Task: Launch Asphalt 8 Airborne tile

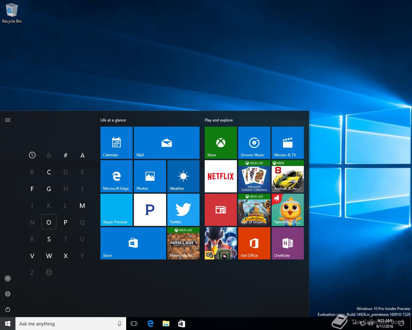Action: [x=288, y=176]
